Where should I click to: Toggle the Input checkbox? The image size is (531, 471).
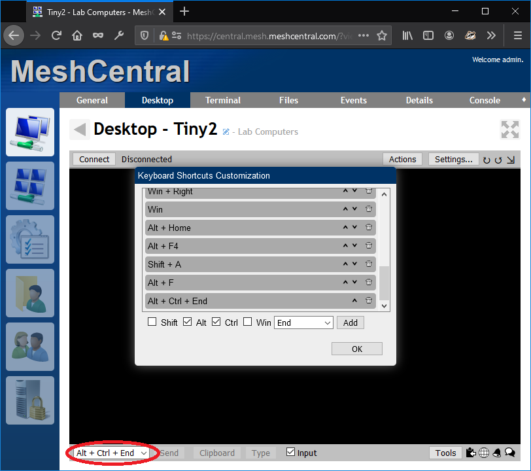pyautogui.click(x=290, y=451)
